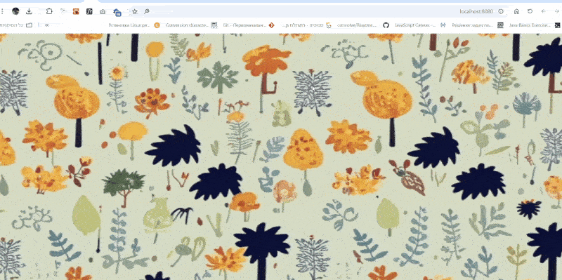Go to the home page
562x280 pixels.
click(516, 11)
